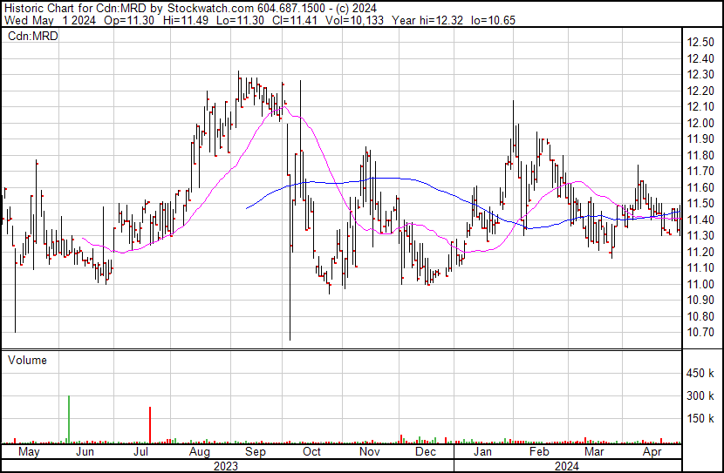This screenshot has width=724, height=473.
Task: Select the Oct month on the timeline
Action: tap(311, 452)
